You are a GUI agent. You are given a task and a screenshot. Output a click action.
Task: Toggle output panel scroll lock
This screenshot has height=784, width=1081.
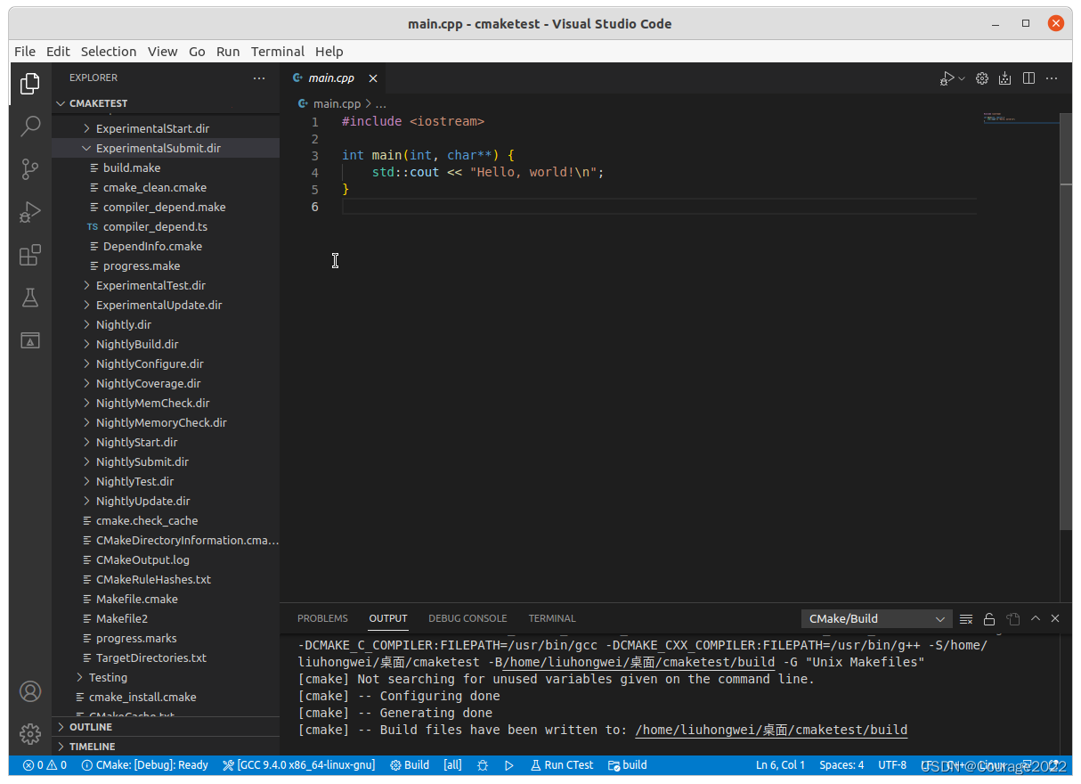[989, 619]
